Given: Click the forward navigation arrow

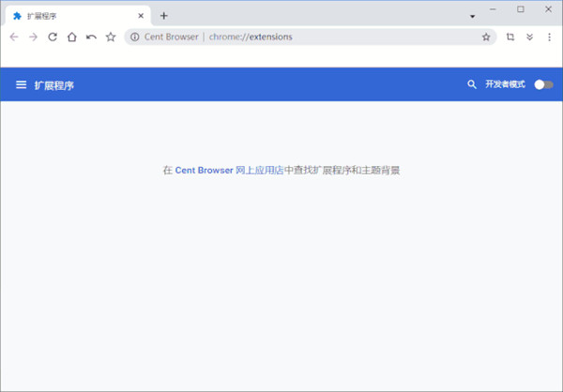Looking at the screenshot, I should point(33,37).
